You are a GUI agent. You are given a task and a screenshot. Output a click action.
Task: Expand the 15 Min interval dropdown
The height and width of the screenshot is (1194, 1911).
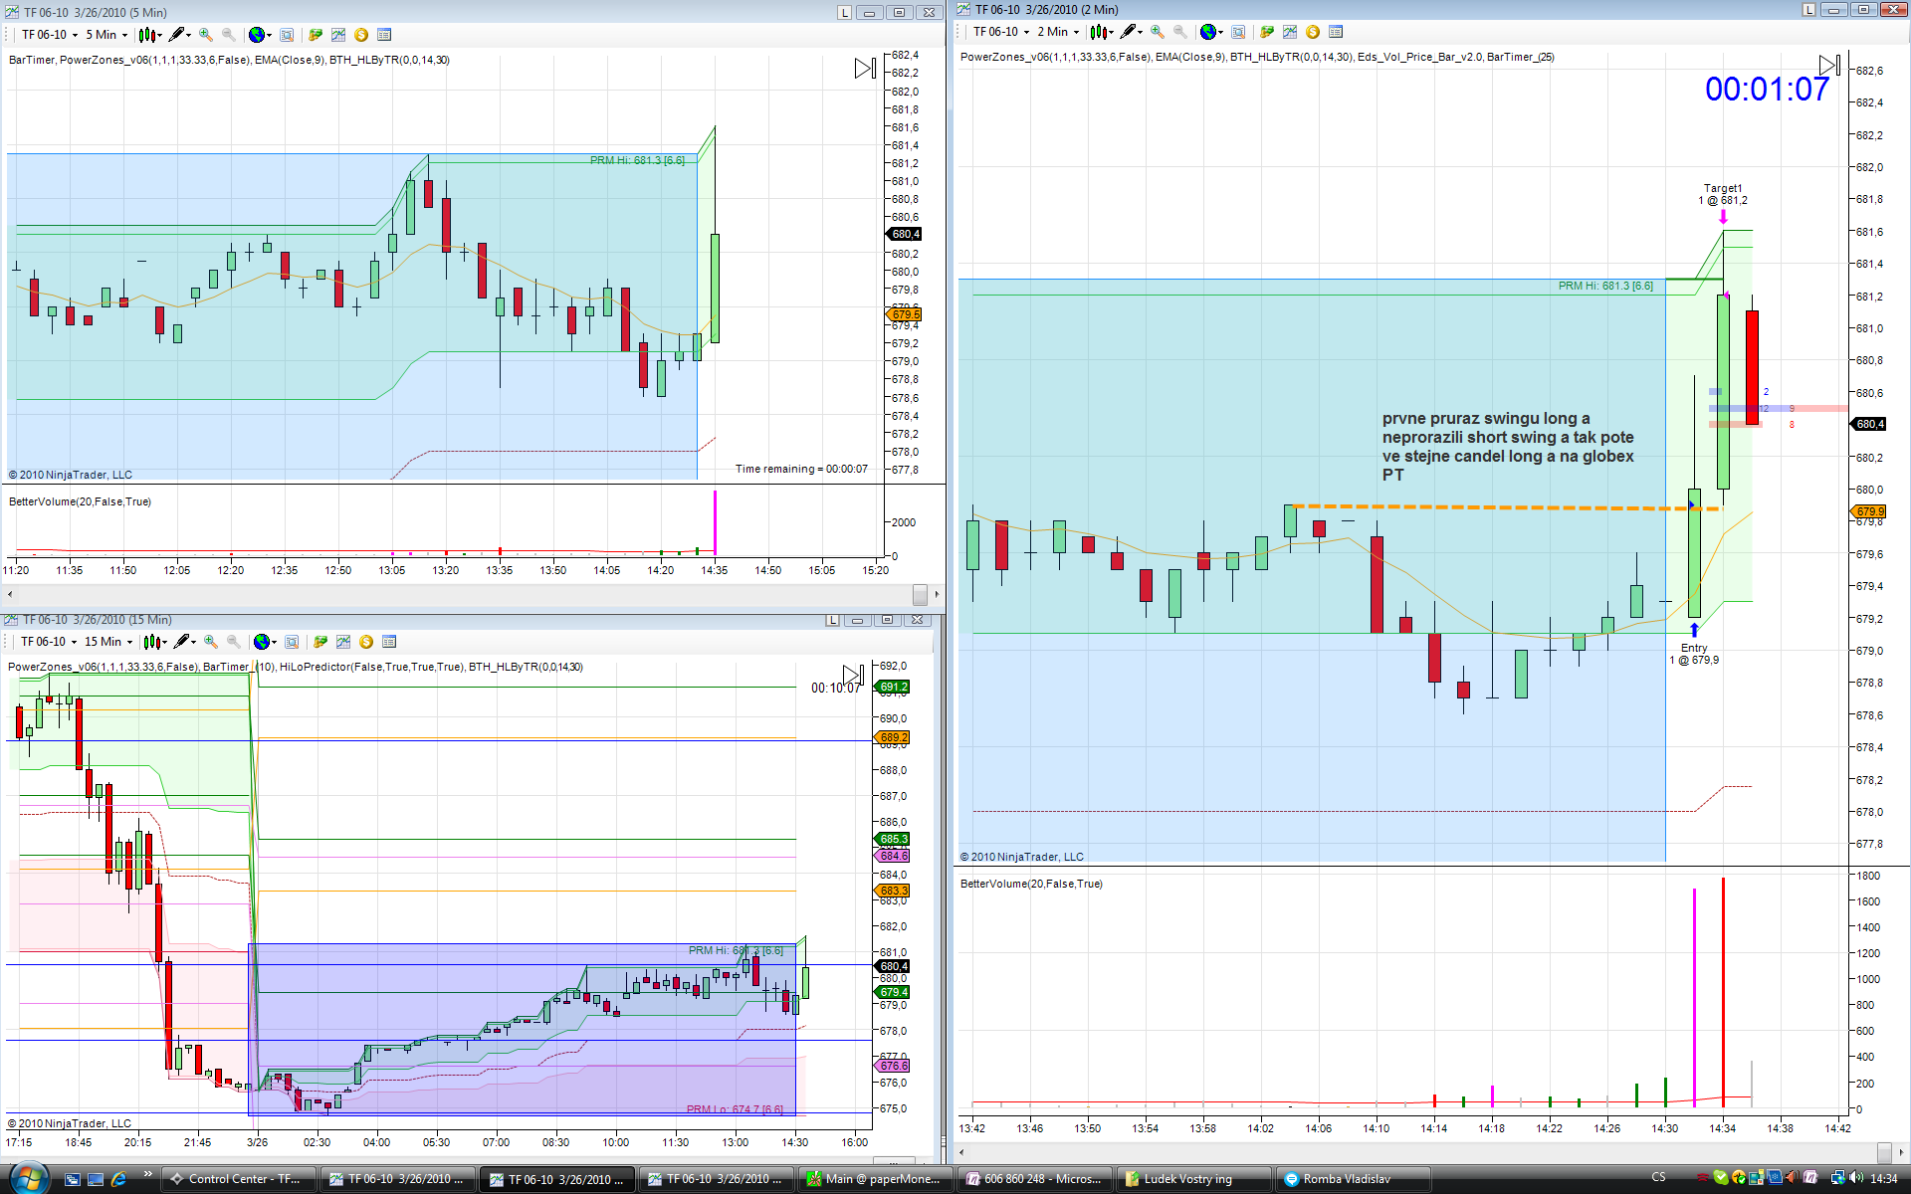[x=107, y=642]
